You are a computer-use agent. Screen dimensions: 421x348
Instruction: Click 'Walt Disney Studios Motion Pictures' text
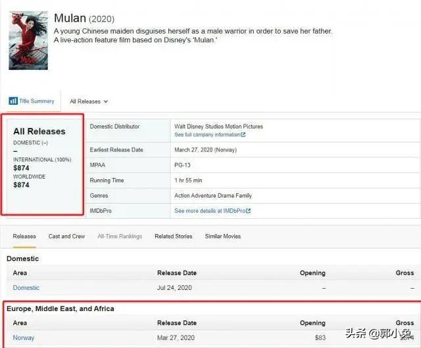click(x=218, y=127)
